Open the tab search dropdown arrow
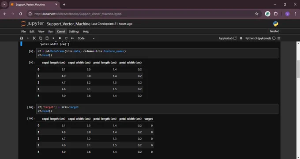The image size is (300, 159). click(4, 4)
